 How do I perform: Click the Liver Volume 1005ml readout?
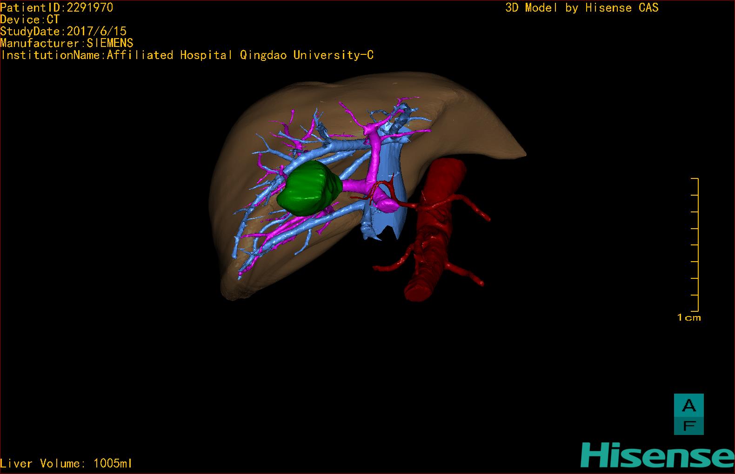[x=67, y=463]
